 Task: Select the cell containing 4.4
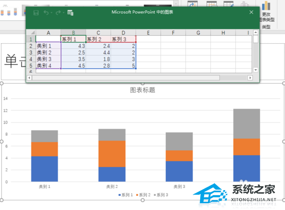pos(98,52)
